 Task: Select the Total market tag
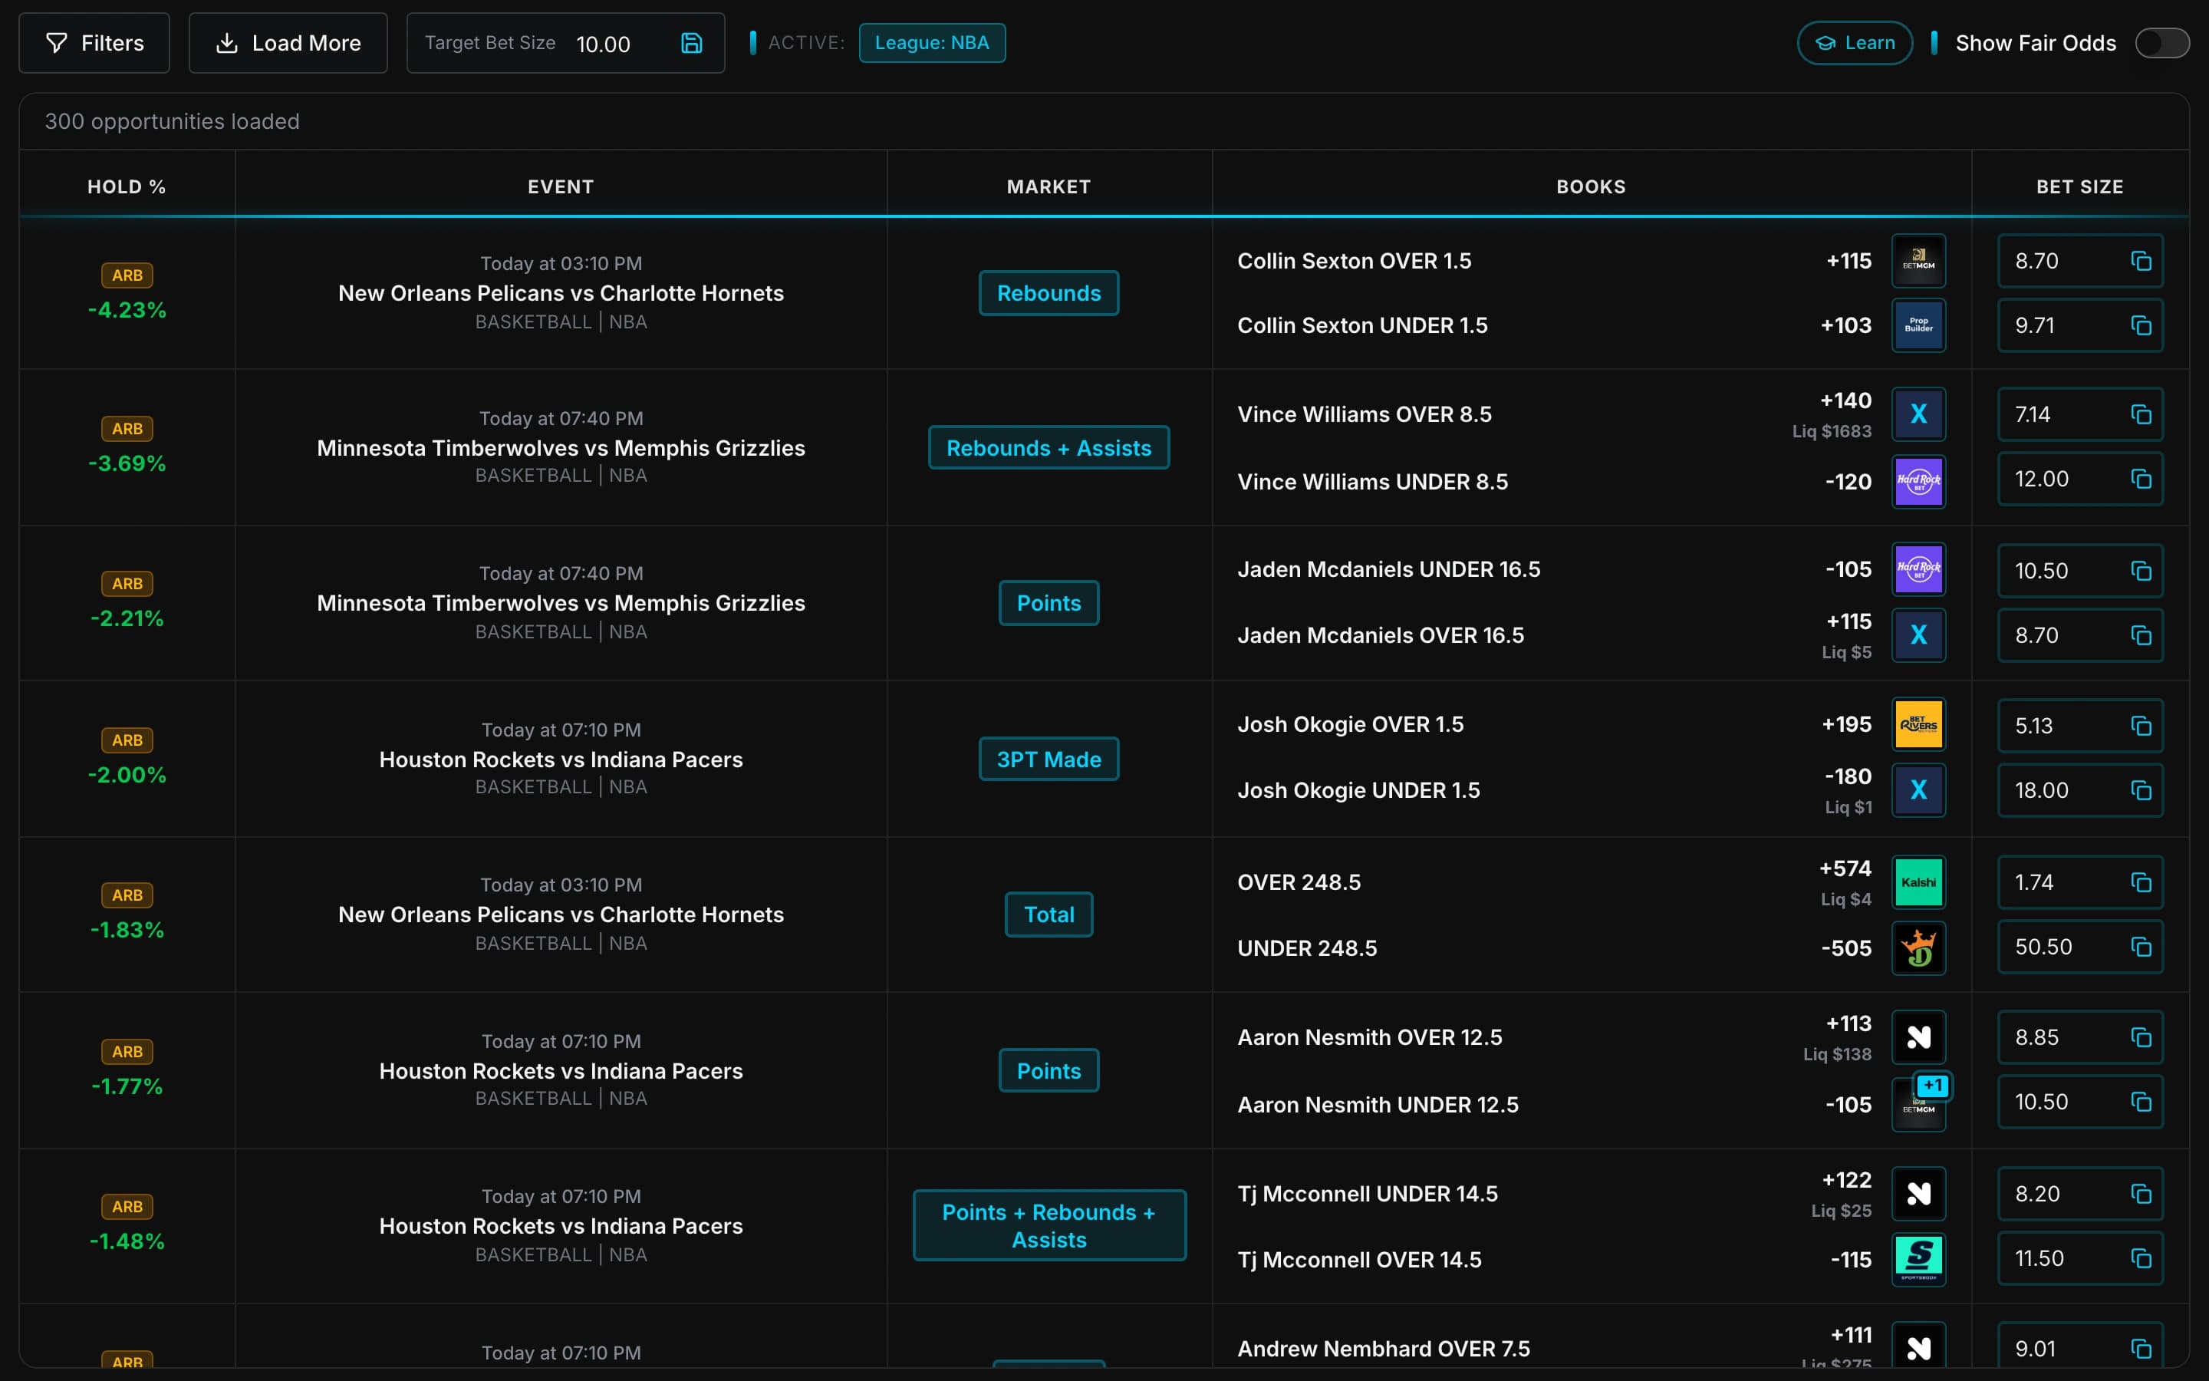tap(1049, 915)
